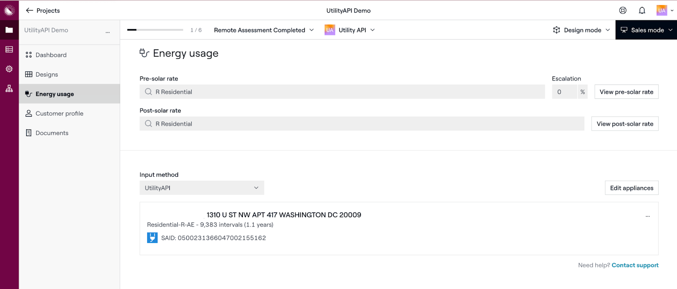This screenshot has height=289, width=677.
Task: Go to Customer profile in sidebar
Action: pos(59,113)
